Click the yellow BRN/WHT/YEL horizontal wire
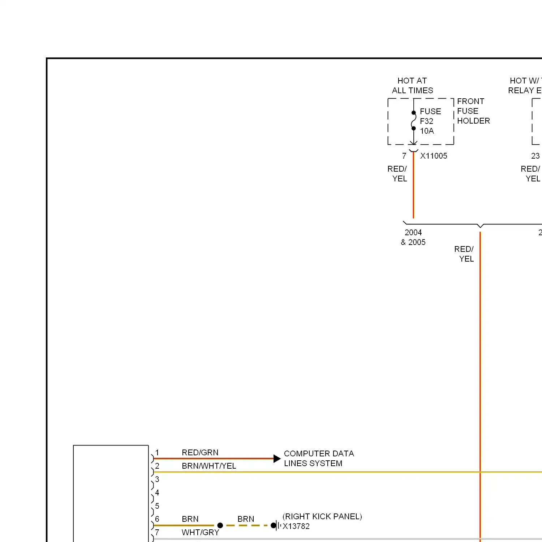 (x=348, y=472)
